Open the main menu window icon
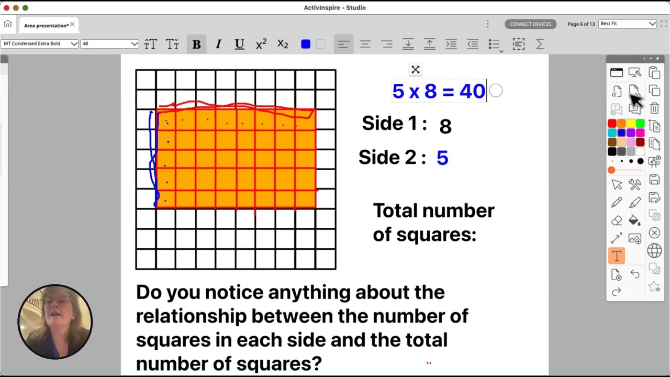670x377 pixels. 616,73
